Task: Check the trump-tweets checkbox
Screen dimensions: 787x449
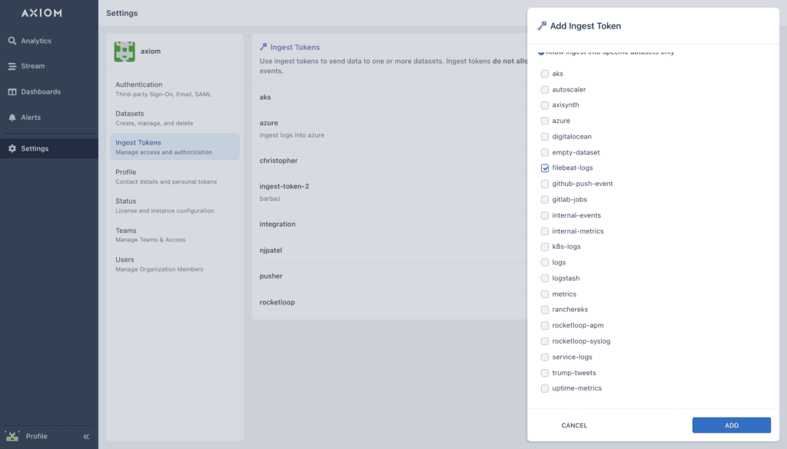Action: 545,373
